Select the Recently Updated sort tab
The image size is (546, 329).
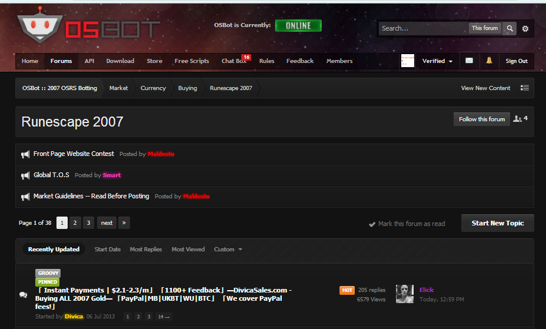tap(54, 250)
